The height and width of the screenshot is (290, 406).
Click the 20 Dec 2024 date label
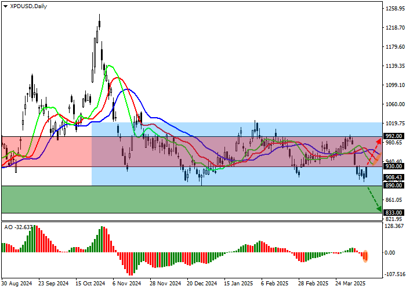(203, 284)
